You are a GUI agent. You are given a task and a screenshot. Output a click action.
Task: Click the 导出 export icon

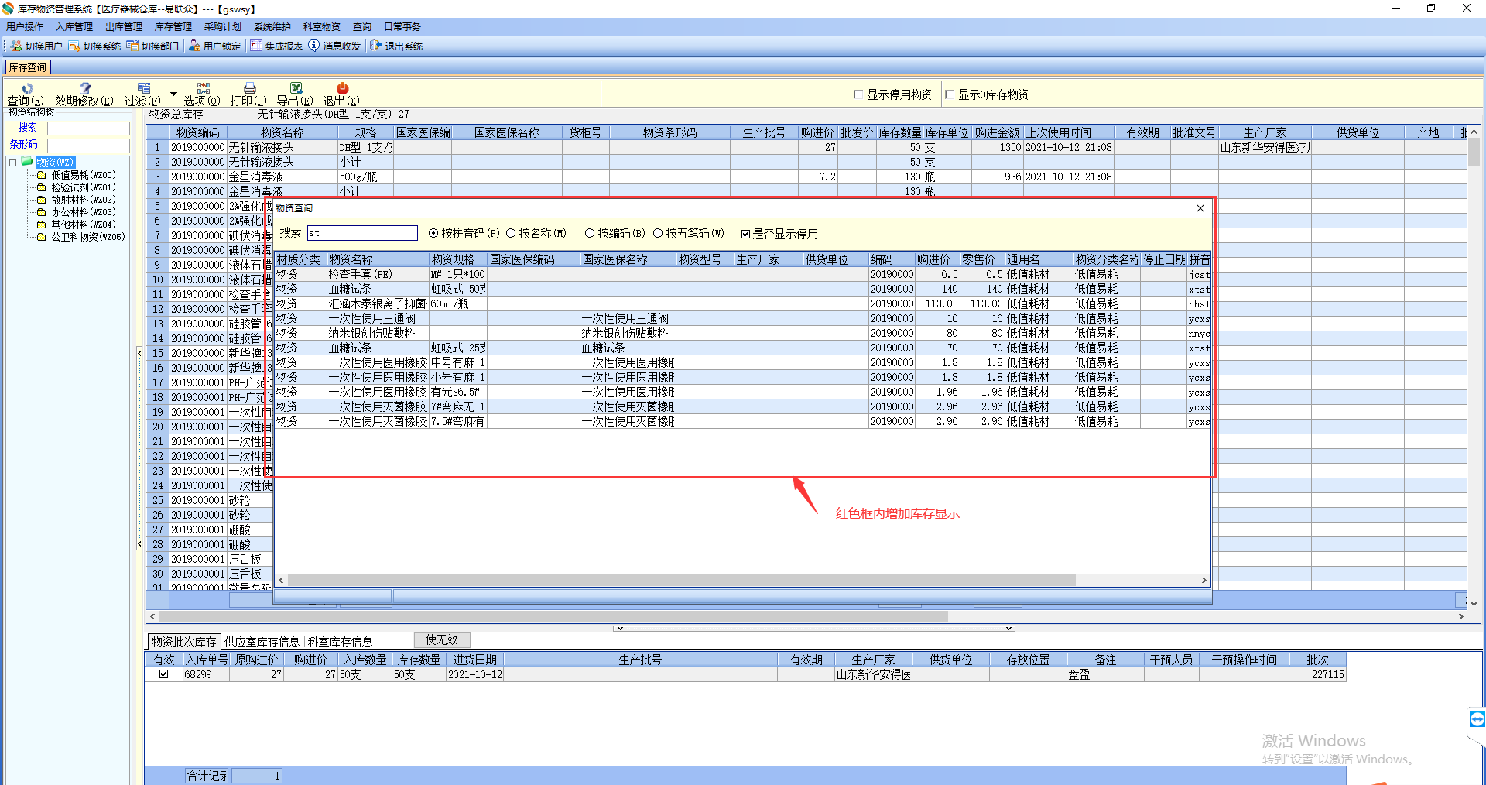pos(296,88)
